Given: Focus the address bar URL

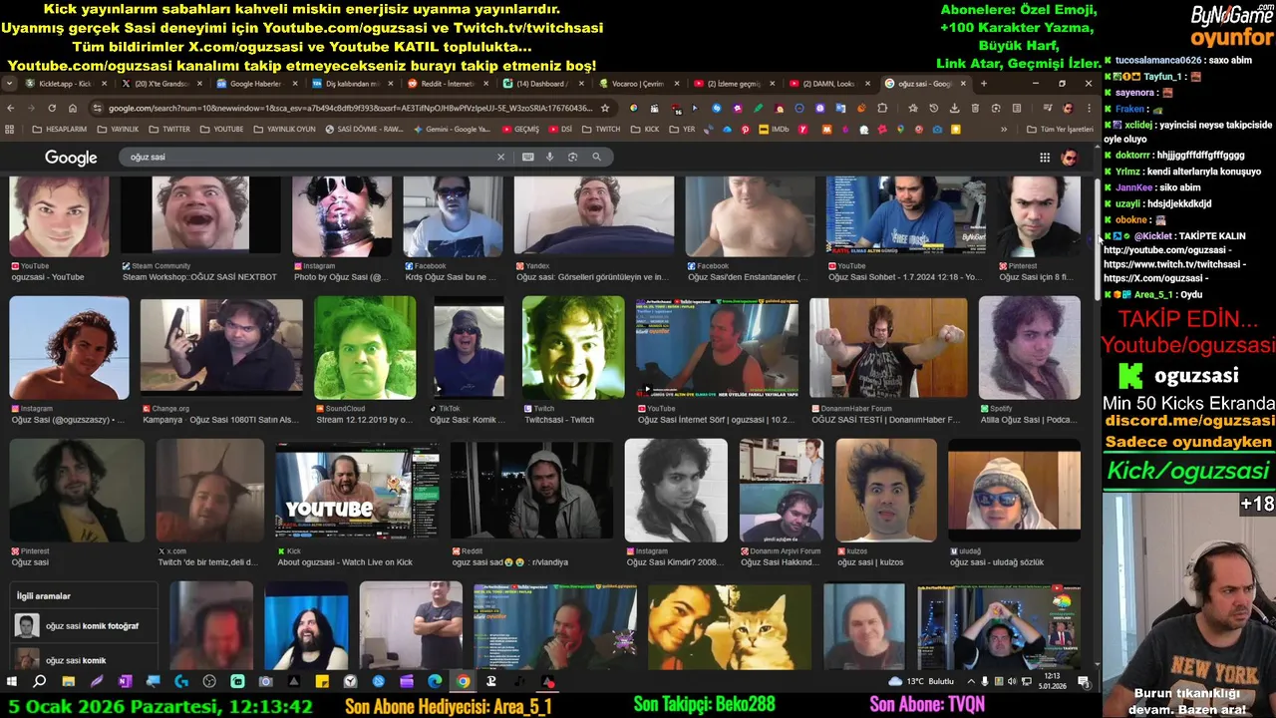Looking at the screenshot, I should pyautogui.click(x=351, y=108).
